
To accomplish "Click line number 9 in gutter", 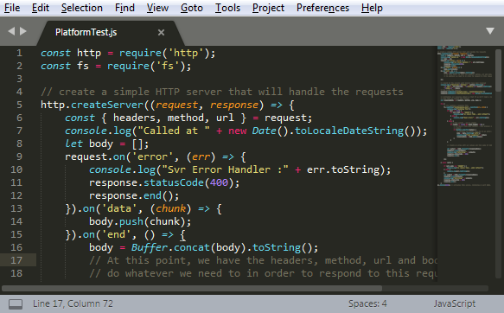I will 19,156.
